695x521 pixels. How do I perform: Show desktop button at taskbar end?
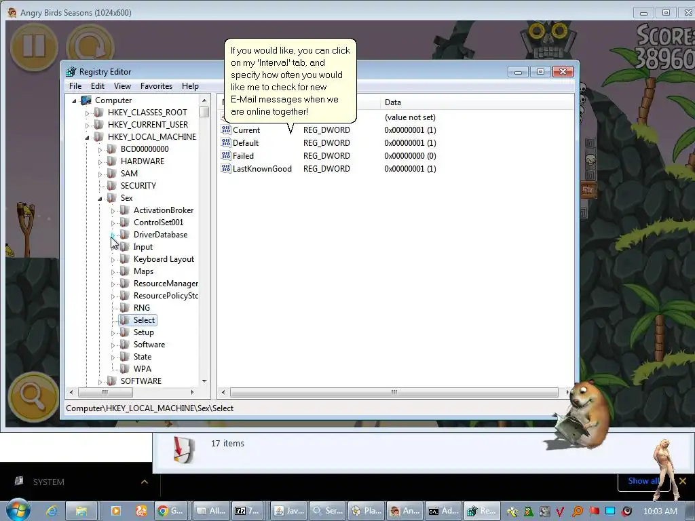[x=692, y=511]
